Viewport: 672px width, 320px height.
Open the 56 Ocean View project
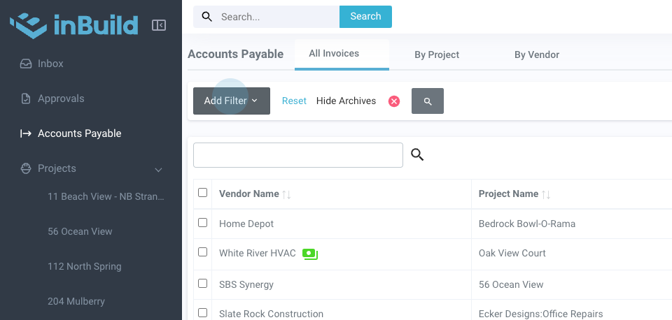pos(80,231)
